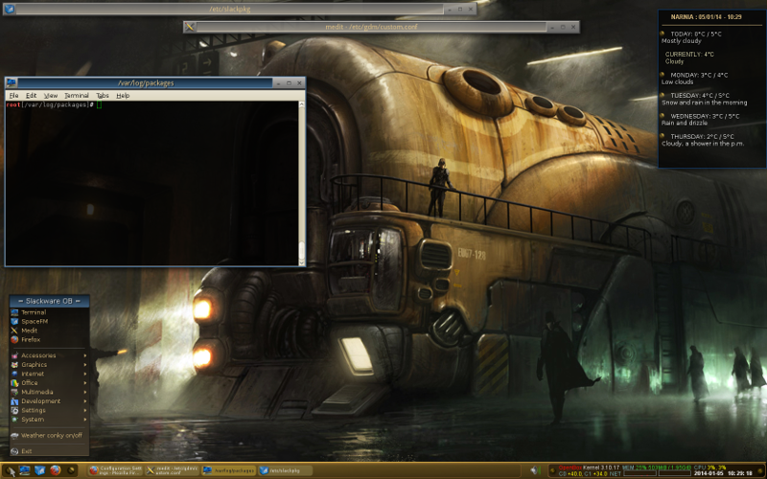Screen dimensions: 767x479
Task: Expand the Office submenu
Action: (x=49, y=382)
